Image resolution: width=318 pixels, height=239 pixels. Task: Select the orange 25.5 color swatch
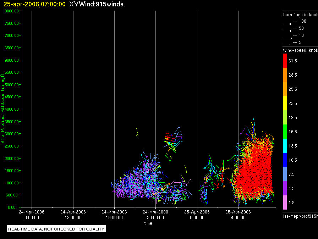[285, 89]
